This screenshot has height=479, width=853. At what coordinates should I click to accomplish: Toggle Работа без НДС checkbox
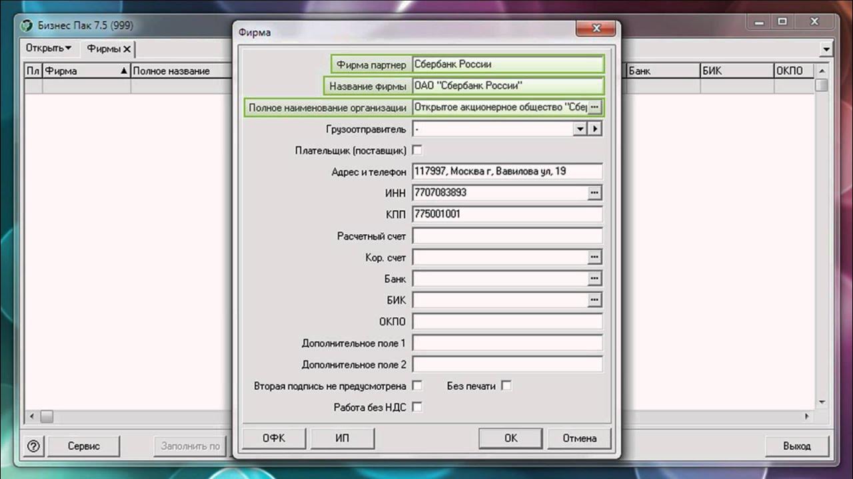417,406
